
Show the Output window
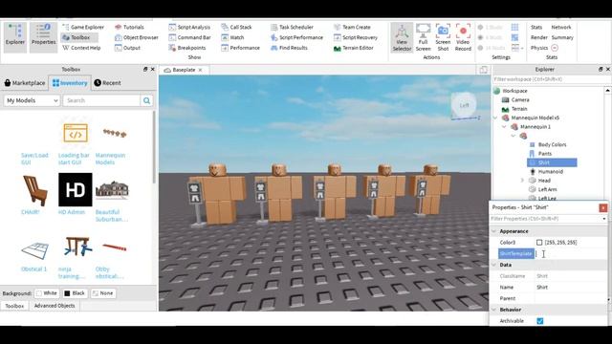tap(127, 48)
